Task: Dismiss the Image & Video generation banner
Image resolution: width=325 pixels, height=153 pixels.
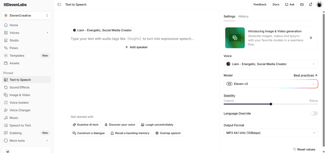Action: point(311,38)
